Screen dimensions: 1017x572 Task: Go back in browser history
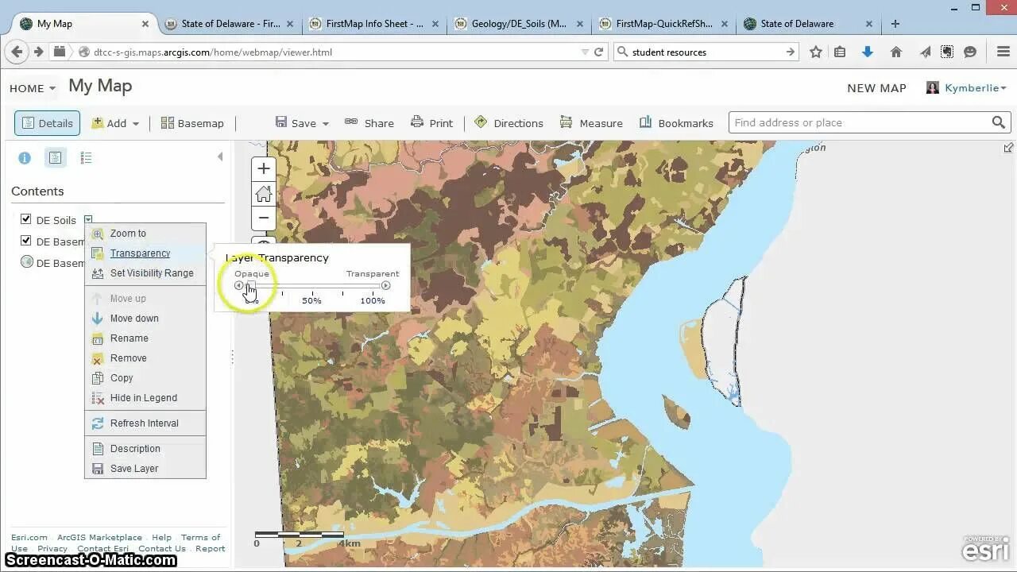tap(17, 52)
